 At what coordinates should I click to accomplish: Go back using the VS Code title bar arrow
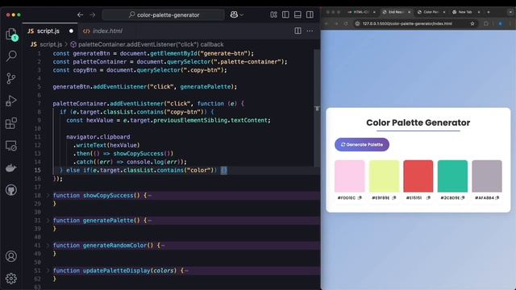(x=80, y=14)
